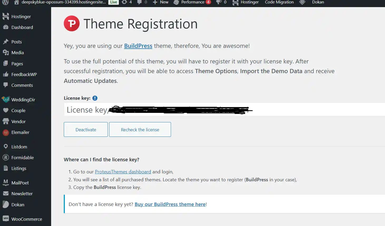Open the Performance menu in admin bar
Screen dimensions: 385x226
click(x=193, y=2)
